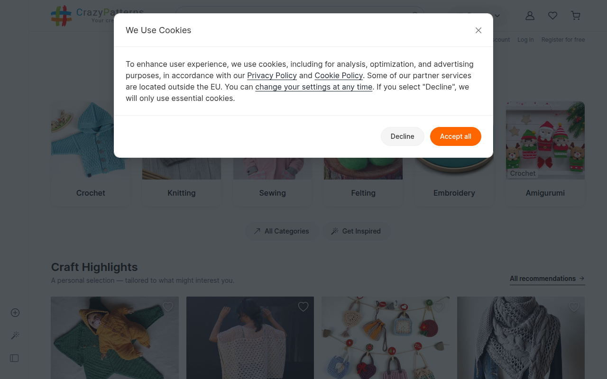Favorite the green star jumpsuit pattern with its heart
Image resolution: width=607 pixels, height=379 pixels.
(168, 307)
